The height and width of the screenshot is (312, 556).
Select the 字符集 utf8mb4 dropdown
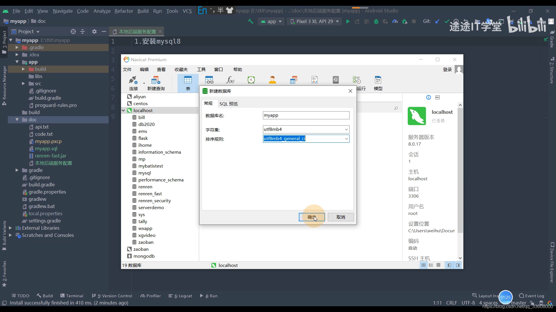[306, 129]
